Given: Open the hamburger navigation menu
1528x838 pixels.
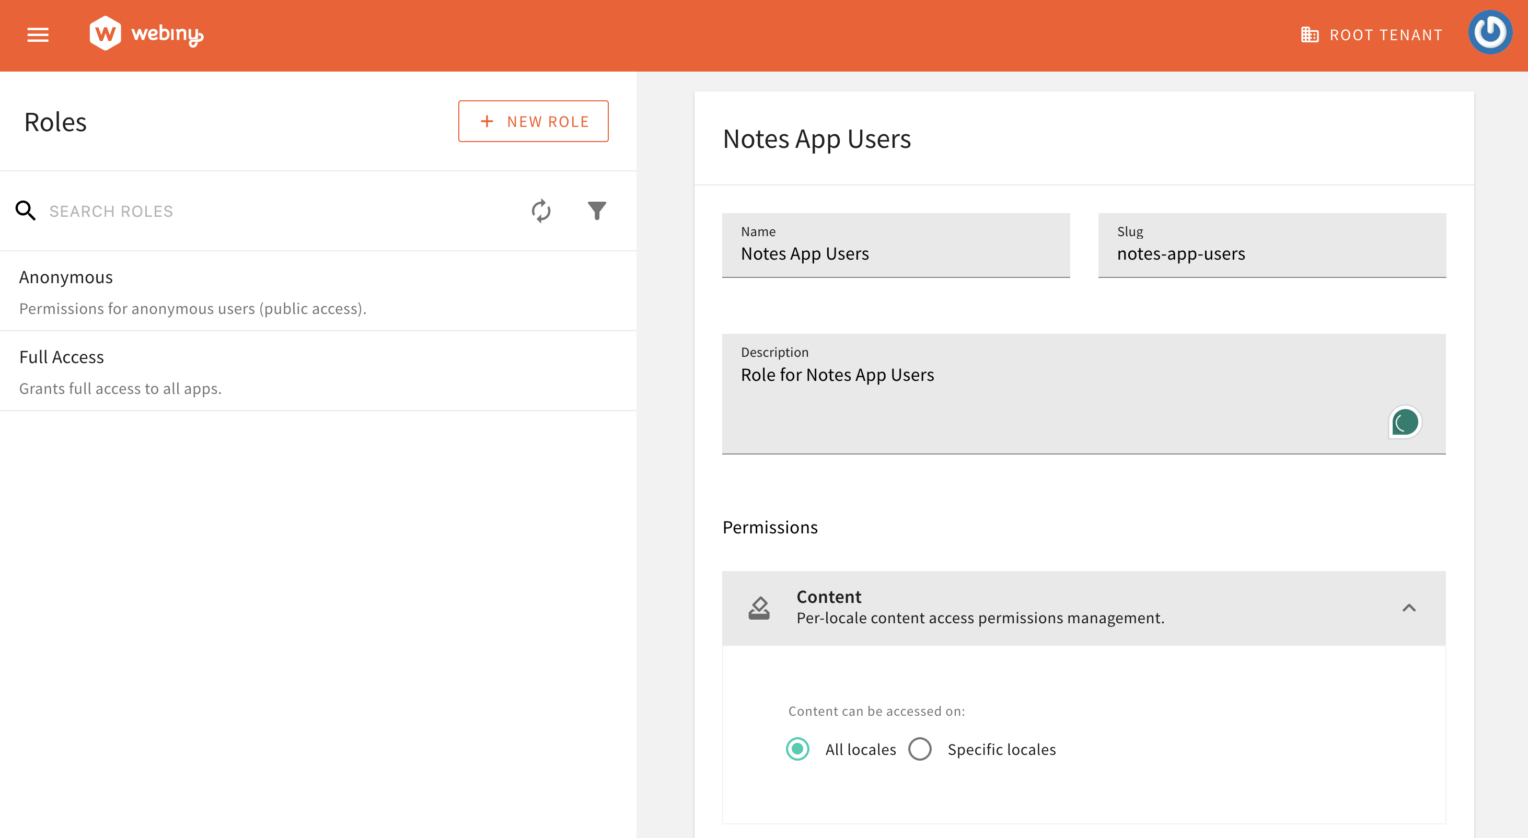Looking at the screenshot, I should (x=38, y=35).
